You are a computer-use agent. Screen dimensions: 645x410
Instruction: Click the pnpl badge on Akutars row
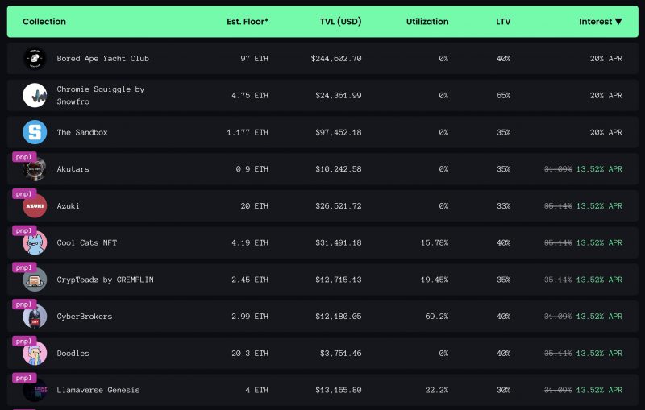click(x=24, y=157)
